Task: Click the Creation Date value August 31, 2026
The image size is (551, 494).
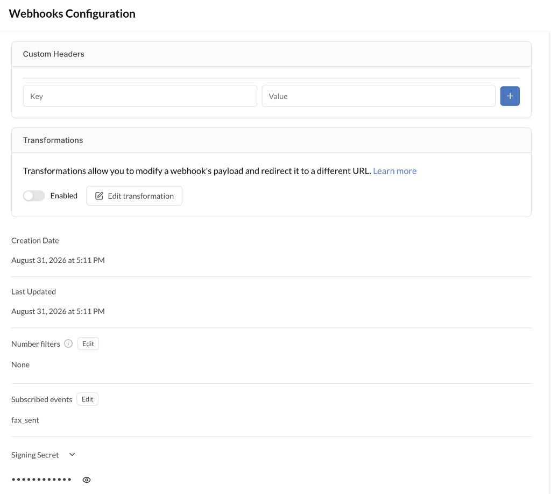Action: point(58,260)
